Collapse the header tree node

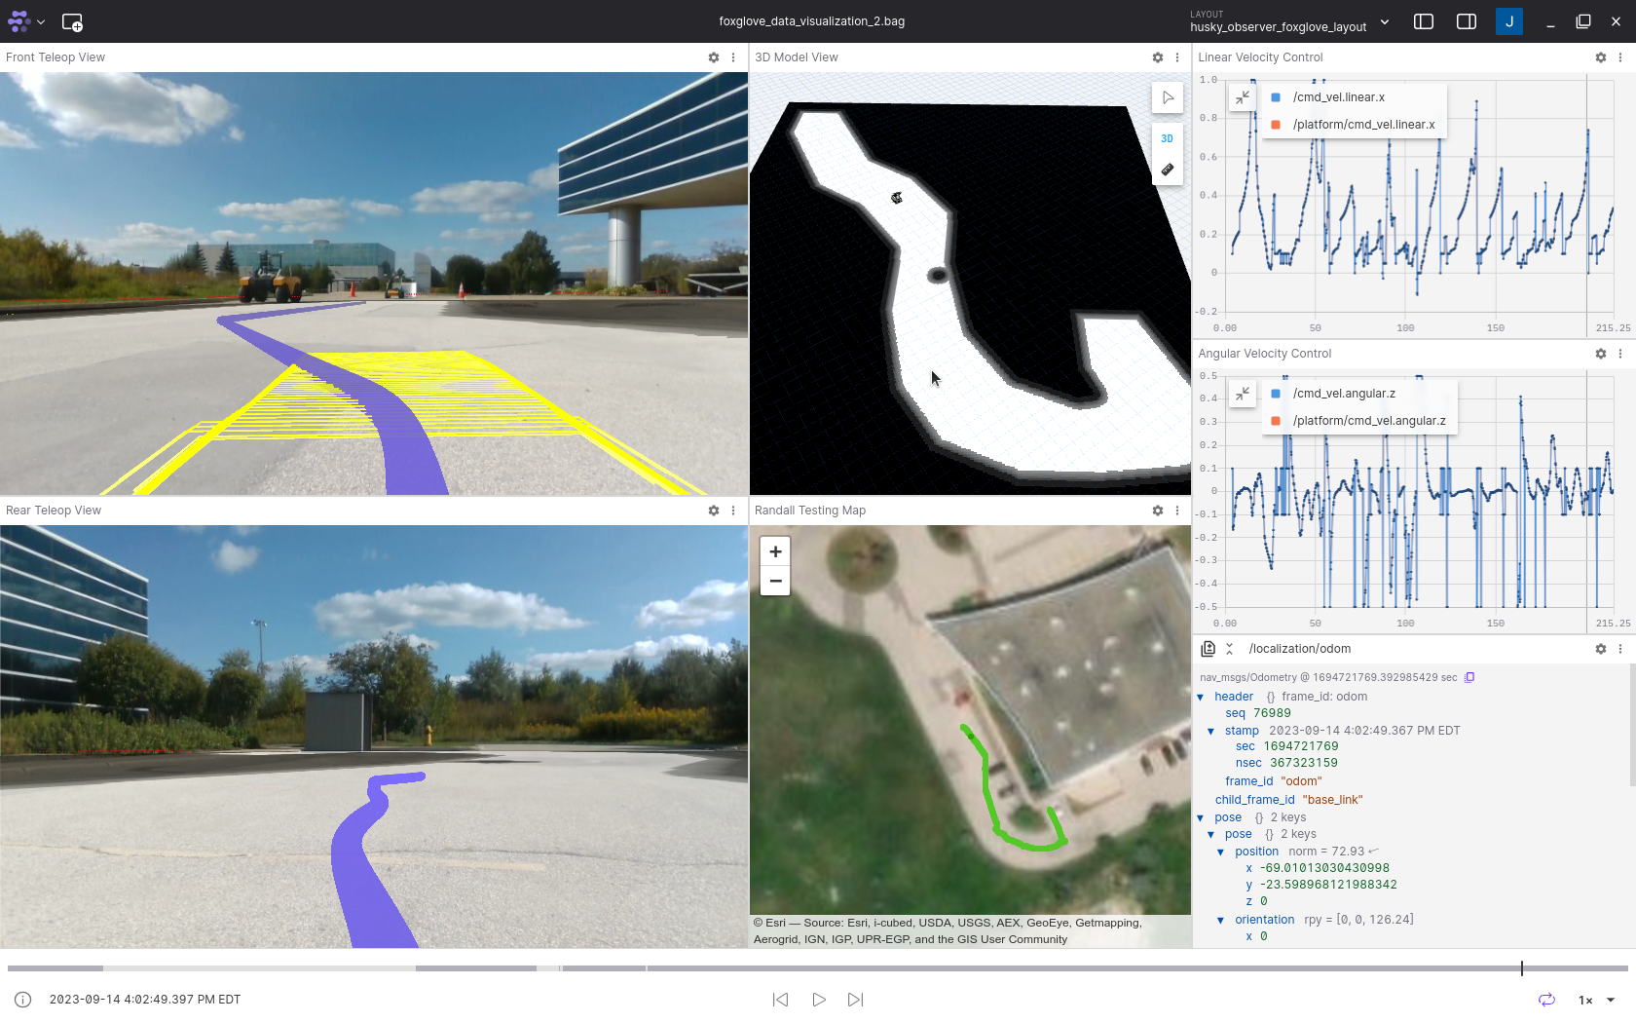[1201, 697]
